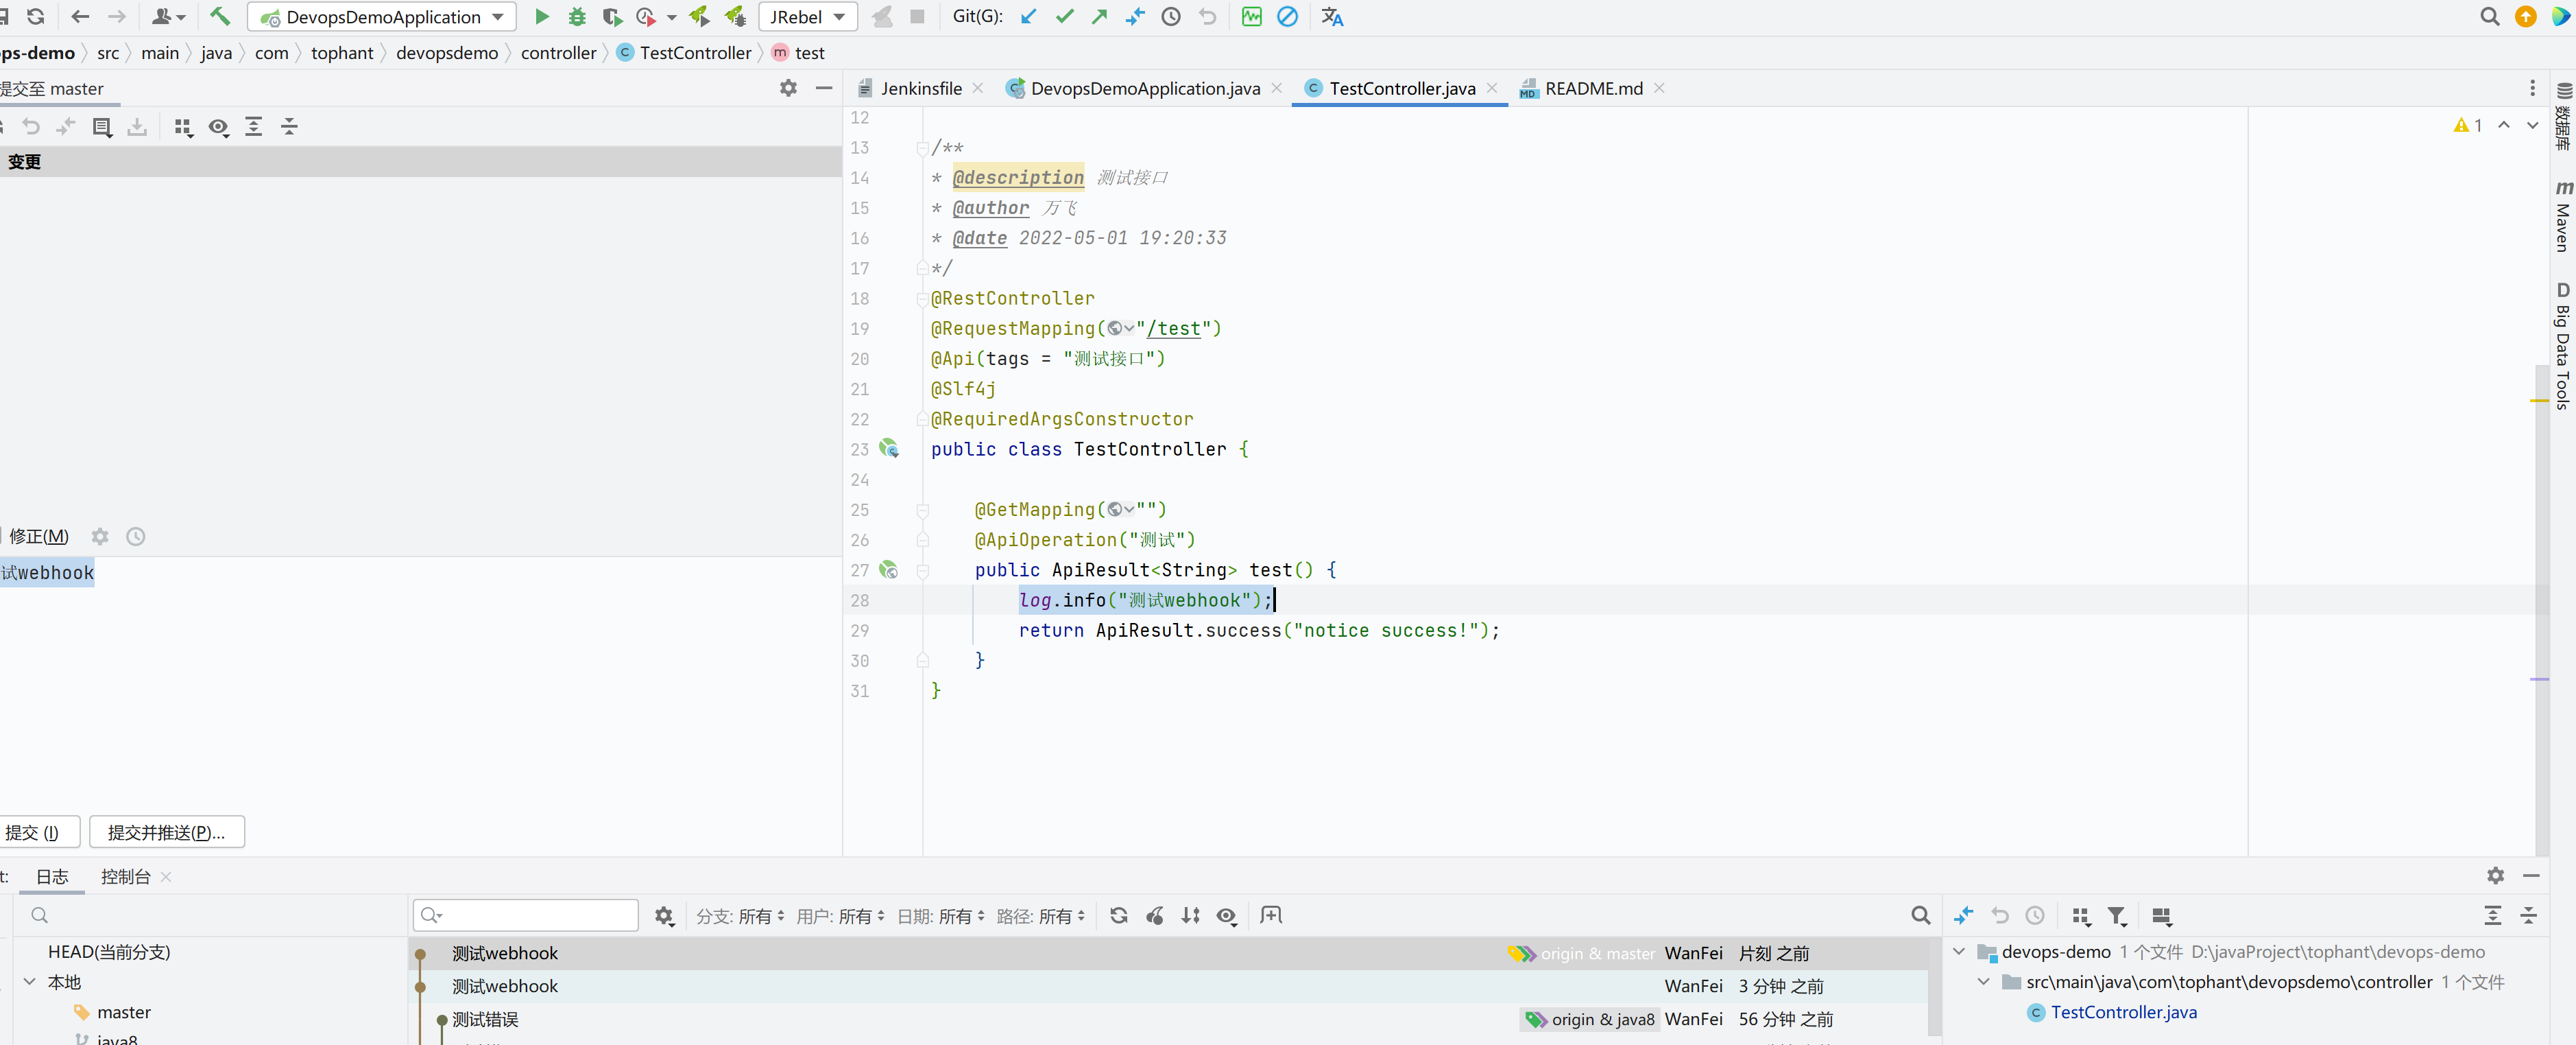Click the Git rollback icon in top toolbar

point(1207,17)
